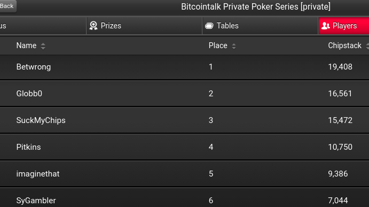Open SuckMyChips player entry
Image resolution: width=369 pixels, height=207 pixels.
(x=185, y=120)
